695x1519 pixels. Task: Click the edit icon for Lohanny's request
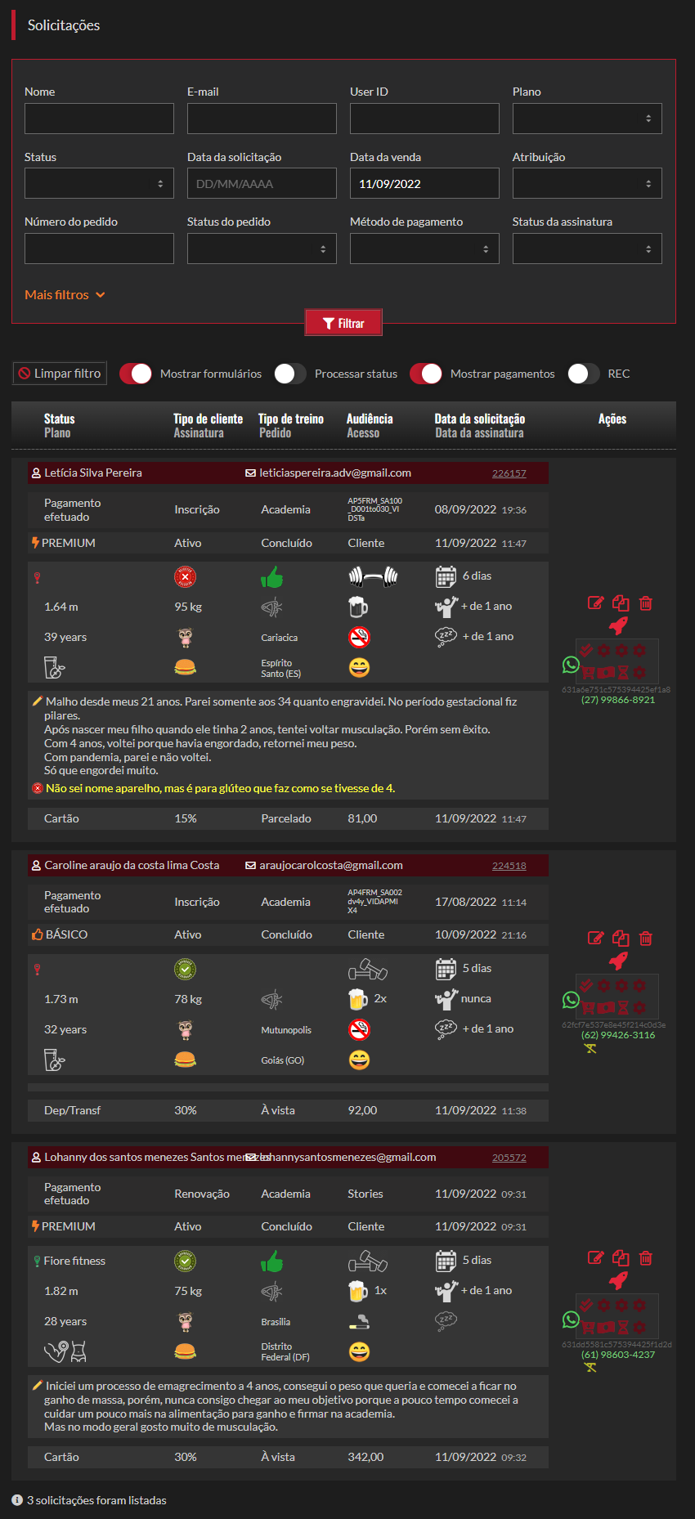point(596,1258)
